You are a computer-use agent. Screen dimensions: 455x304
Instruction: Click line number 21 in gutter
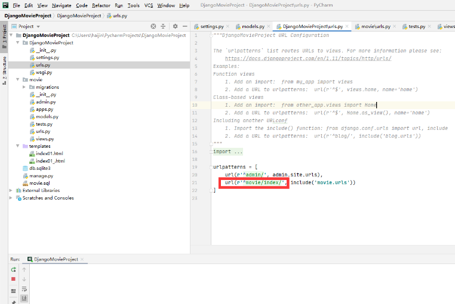pos(195,182)
